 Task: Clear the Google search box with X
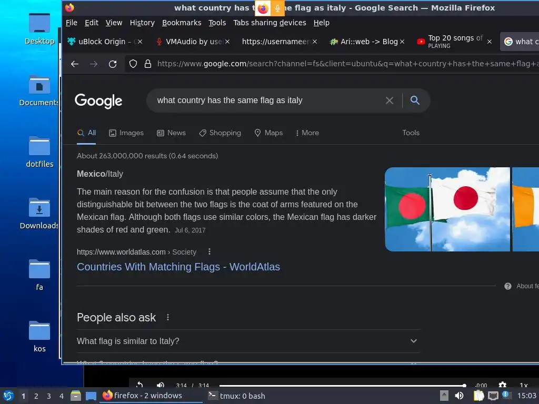coord(389,100)
